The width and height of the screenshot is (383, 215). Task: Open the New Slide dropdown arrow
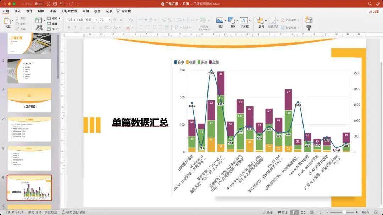(x=44, y=21)
